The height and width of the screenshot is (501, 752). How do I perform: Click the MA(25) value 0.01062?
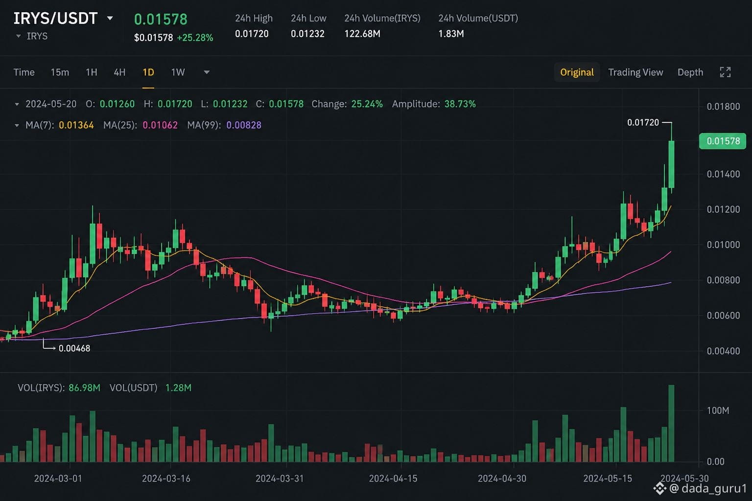[160, 125]
